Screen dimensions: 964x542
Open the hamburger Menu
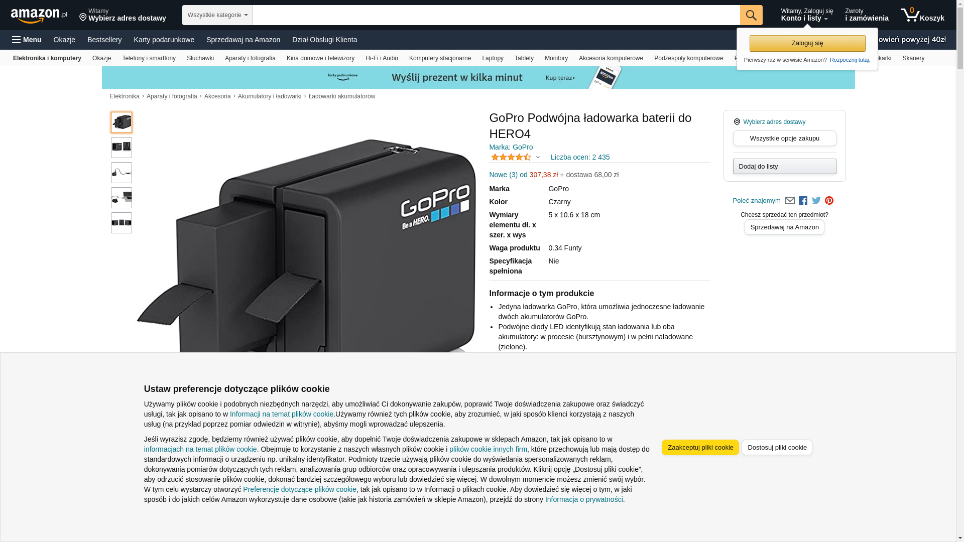click(27, 40)
